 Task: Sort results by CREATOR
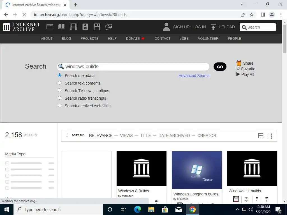pos(207,135)
